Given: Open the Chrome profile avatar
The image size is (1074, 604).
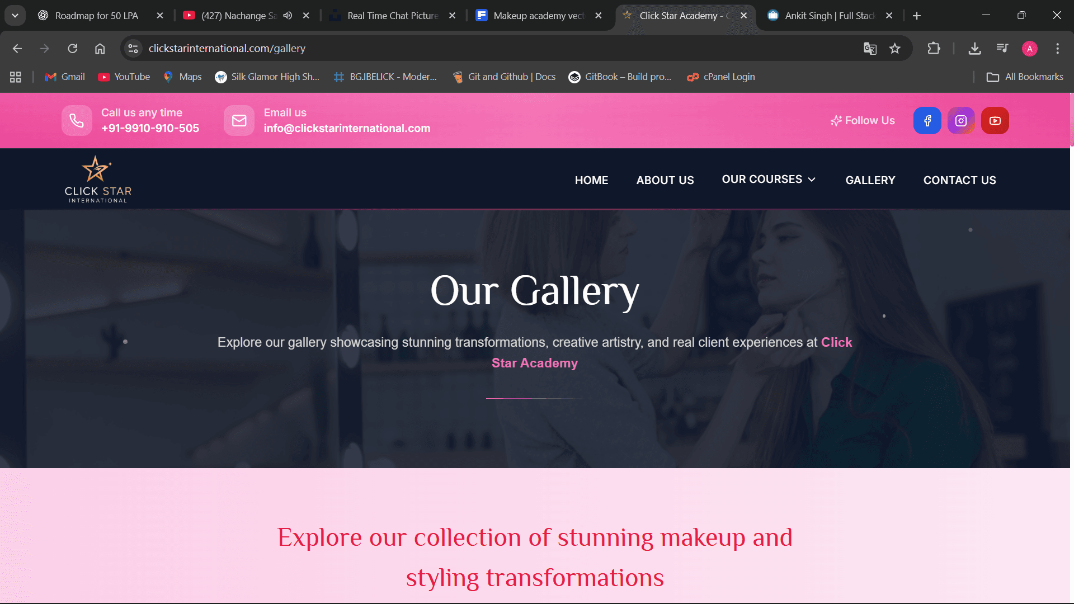Looking at the screenshot, I should point(1030,49).
